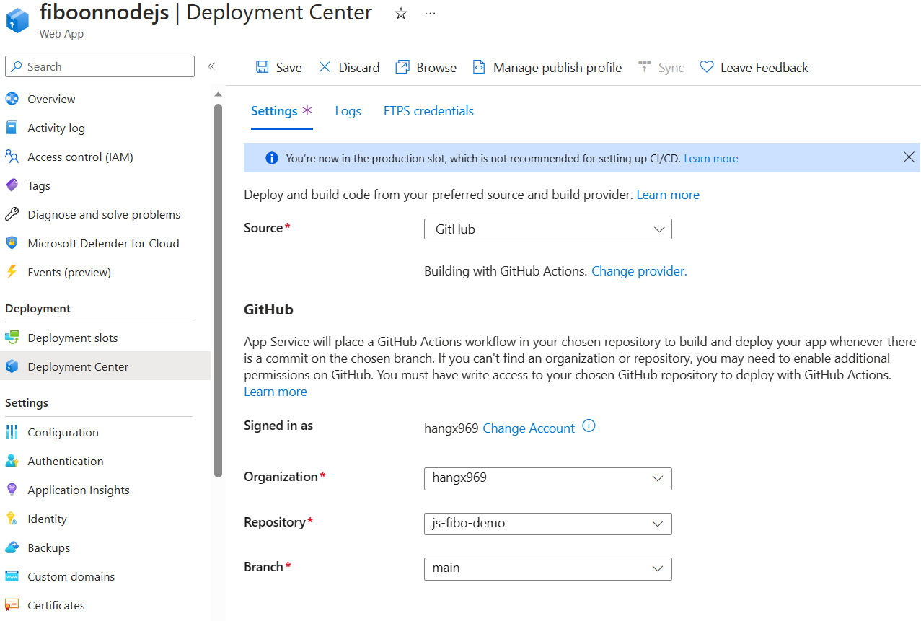Open the Source dropdown showing GitHub

[x=548, y=229]
